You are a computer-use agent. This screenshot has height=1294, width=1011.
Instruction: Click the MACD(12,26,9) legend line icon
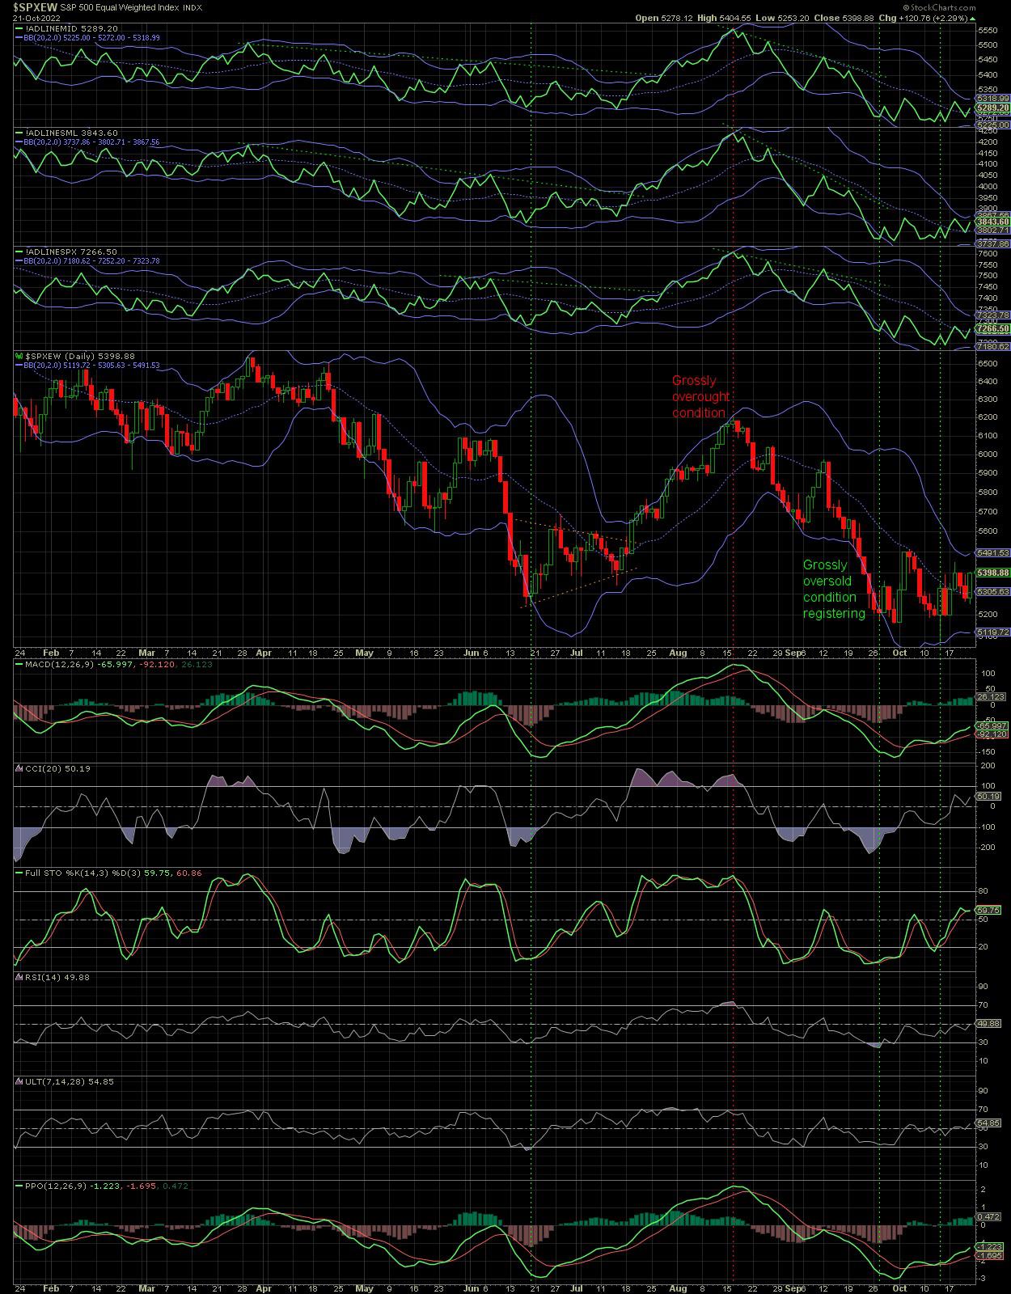19,664
